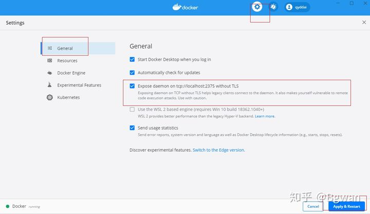Click the General sliders icon

tap(50, 48)
